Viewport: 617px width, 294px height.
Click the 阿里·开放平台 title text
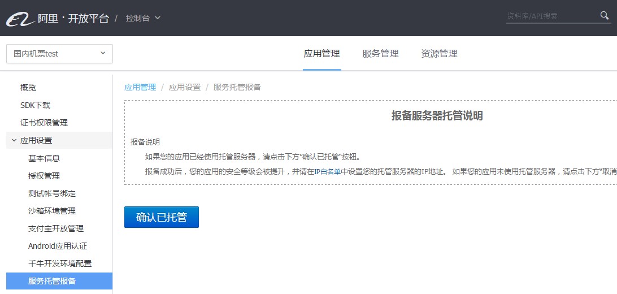coord(73,19)
